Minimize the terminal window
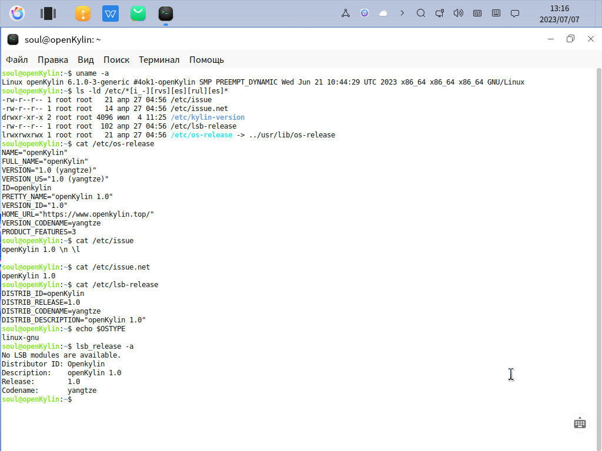The height and width of the screenshot is (451, 602). coord(550,39)
